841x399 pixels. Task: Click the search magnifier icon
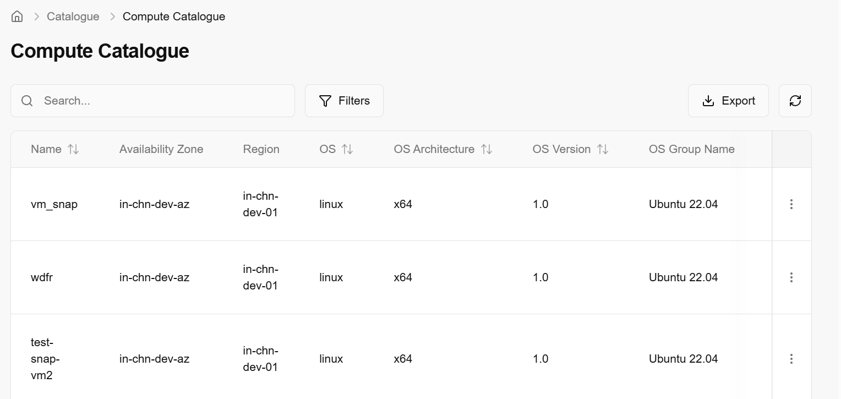(x=27, y=101)
